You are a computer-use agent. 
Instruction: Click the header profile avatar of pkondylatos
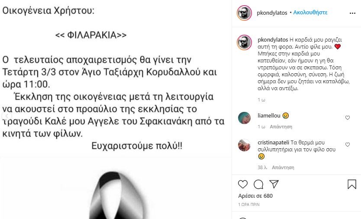pos(244,13)
